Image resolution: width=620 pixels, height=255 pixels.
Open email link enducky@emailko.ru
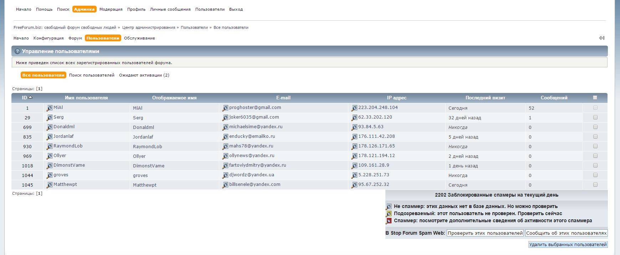(252, 136)
